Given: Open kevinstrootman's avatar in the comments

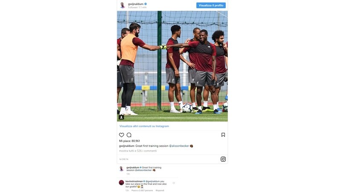Looking at the screenshot, I should pyautogui.click(x=121, y=183).
